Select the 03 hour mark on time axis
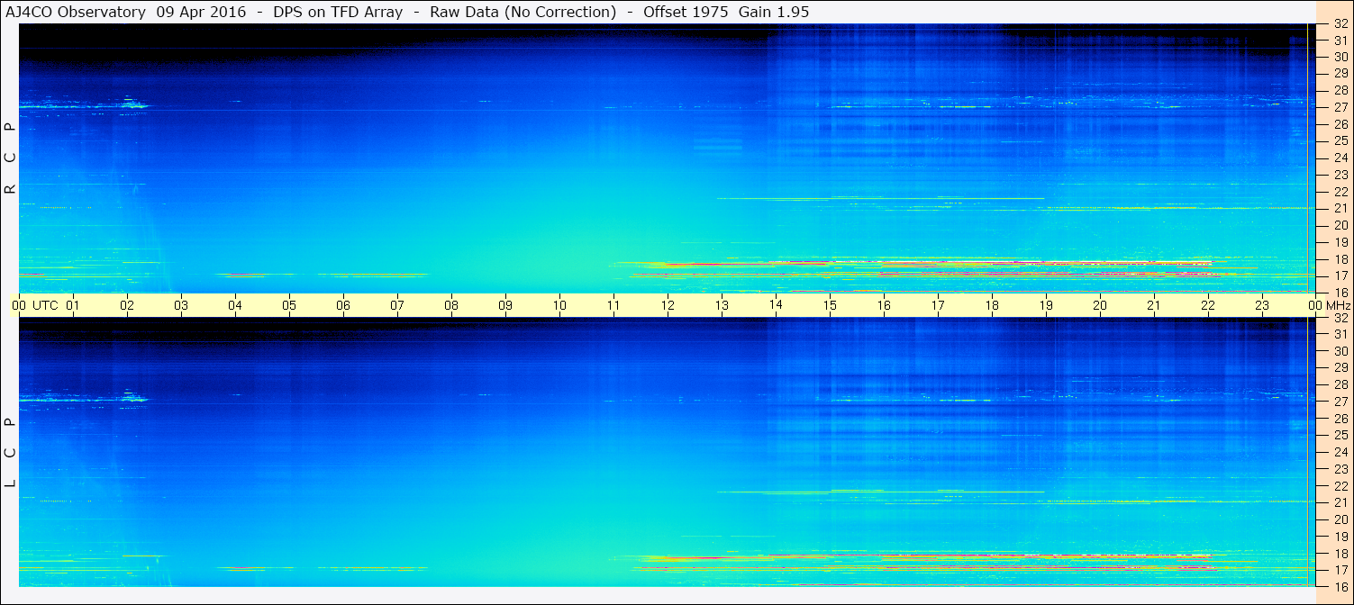 [181, 305]
